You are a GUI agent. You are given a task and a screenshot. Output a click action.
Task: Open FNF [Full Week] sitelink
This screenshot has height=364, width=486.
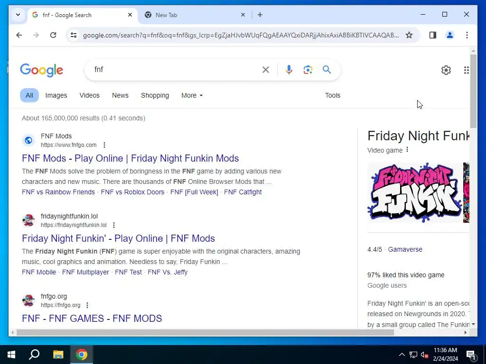(194, 192)
